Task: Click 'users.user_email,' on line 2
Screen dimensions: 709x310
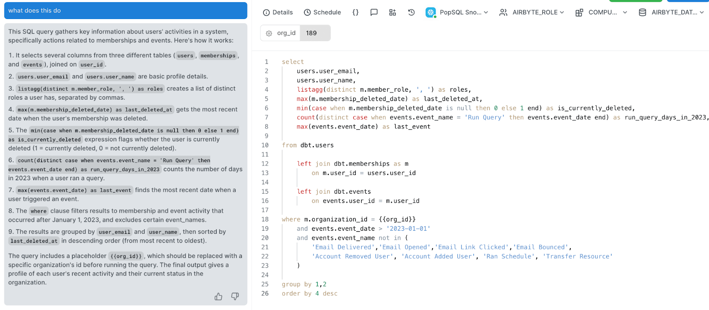Action: point(328,71)
